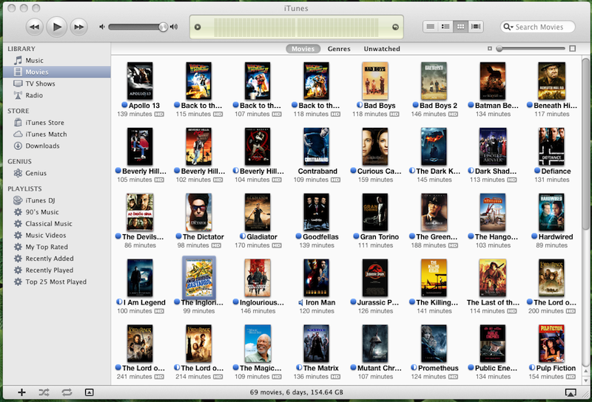This screenshot has height=402, width=592.
Task: Click the high volume speaker icon
Action: click(x=174, y=27)
